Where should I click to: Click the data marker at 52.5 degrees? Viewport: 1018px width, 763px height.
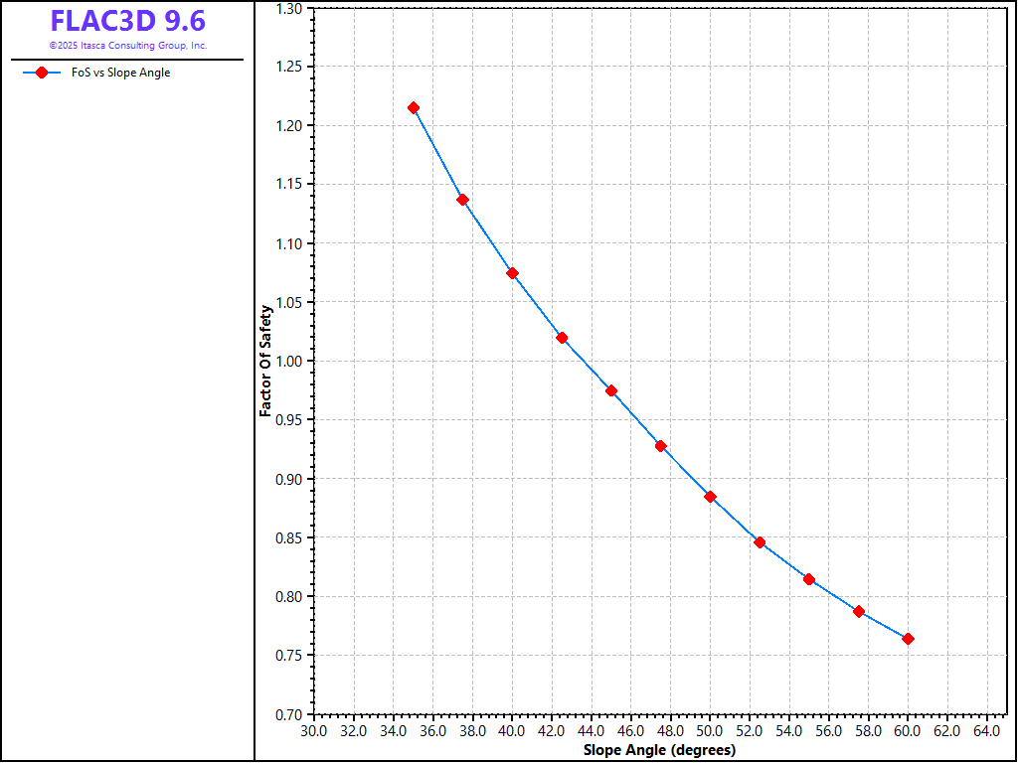click(760, 542)
